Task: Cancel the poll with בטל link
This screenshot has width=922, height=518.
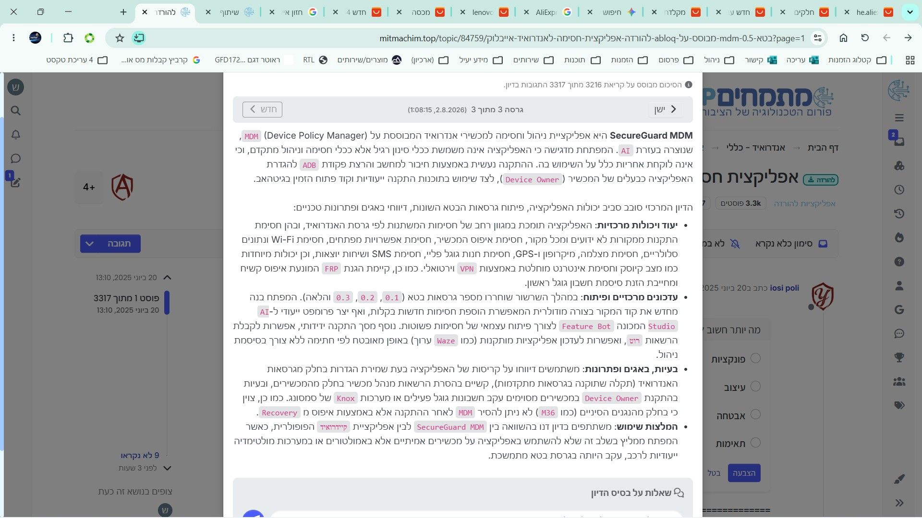Action: (x=714, y=473)
